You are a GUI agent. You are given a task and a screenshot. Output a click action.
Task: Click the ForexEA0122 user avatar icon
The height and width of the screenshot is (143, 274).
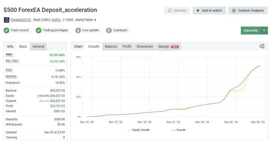click(6, 20)
